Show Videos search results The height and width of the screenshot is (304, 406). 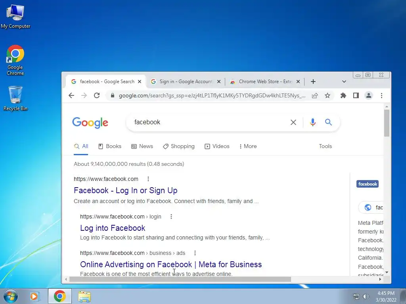click(x=217, y=146)
